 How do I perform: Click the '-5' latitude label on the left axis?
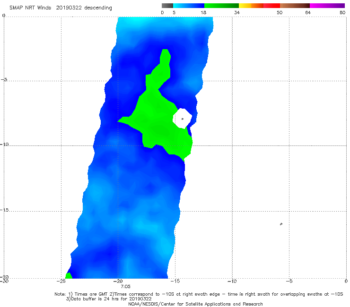4,80
